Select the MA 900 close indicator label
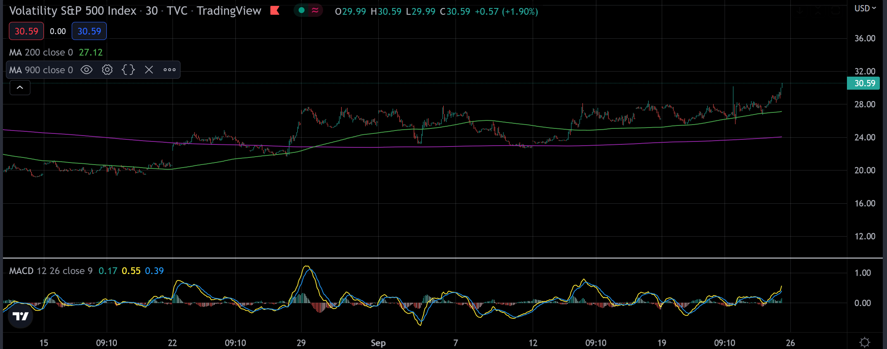The image size is (887, 349). 41,70
